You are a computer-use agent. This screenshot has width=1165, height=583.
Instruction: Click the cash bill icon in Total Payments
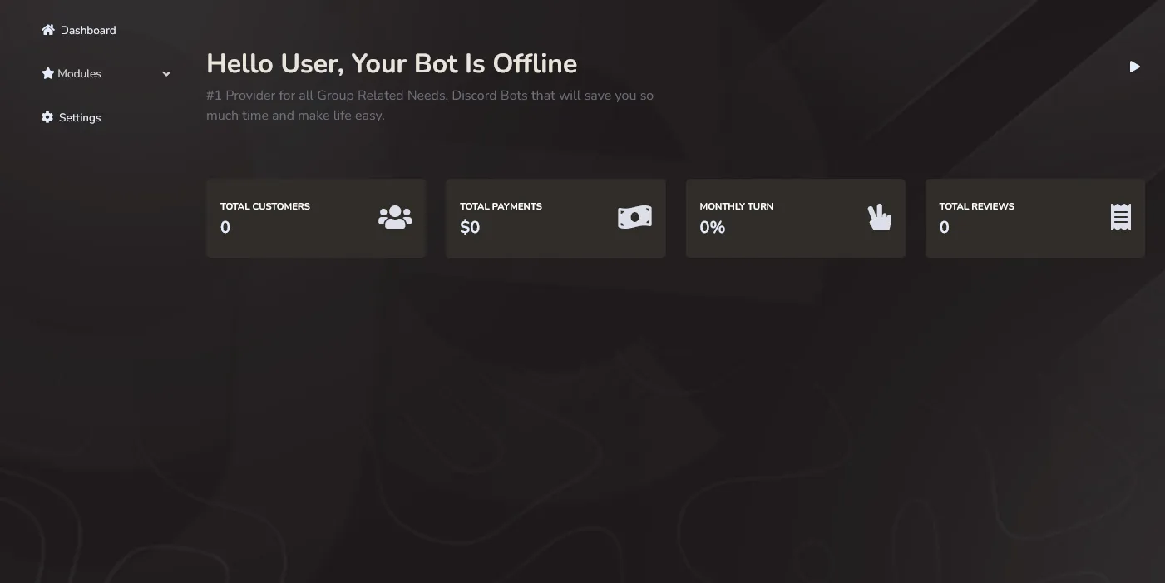pos(634,218)
